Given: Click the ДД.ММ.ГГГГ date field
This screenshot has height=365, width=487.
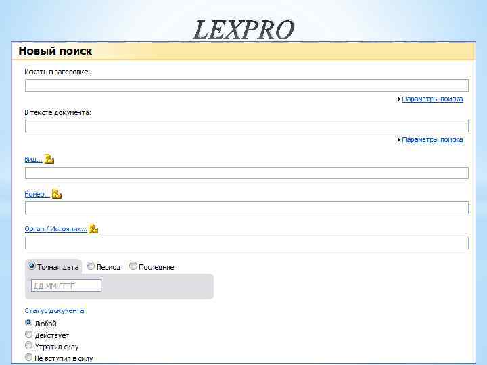Looking at the screenshot, I should point(66,285).
